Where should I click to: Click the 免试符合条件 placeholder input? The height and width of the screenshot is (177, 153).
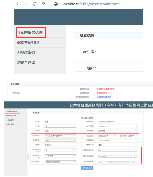coord(118,162)
